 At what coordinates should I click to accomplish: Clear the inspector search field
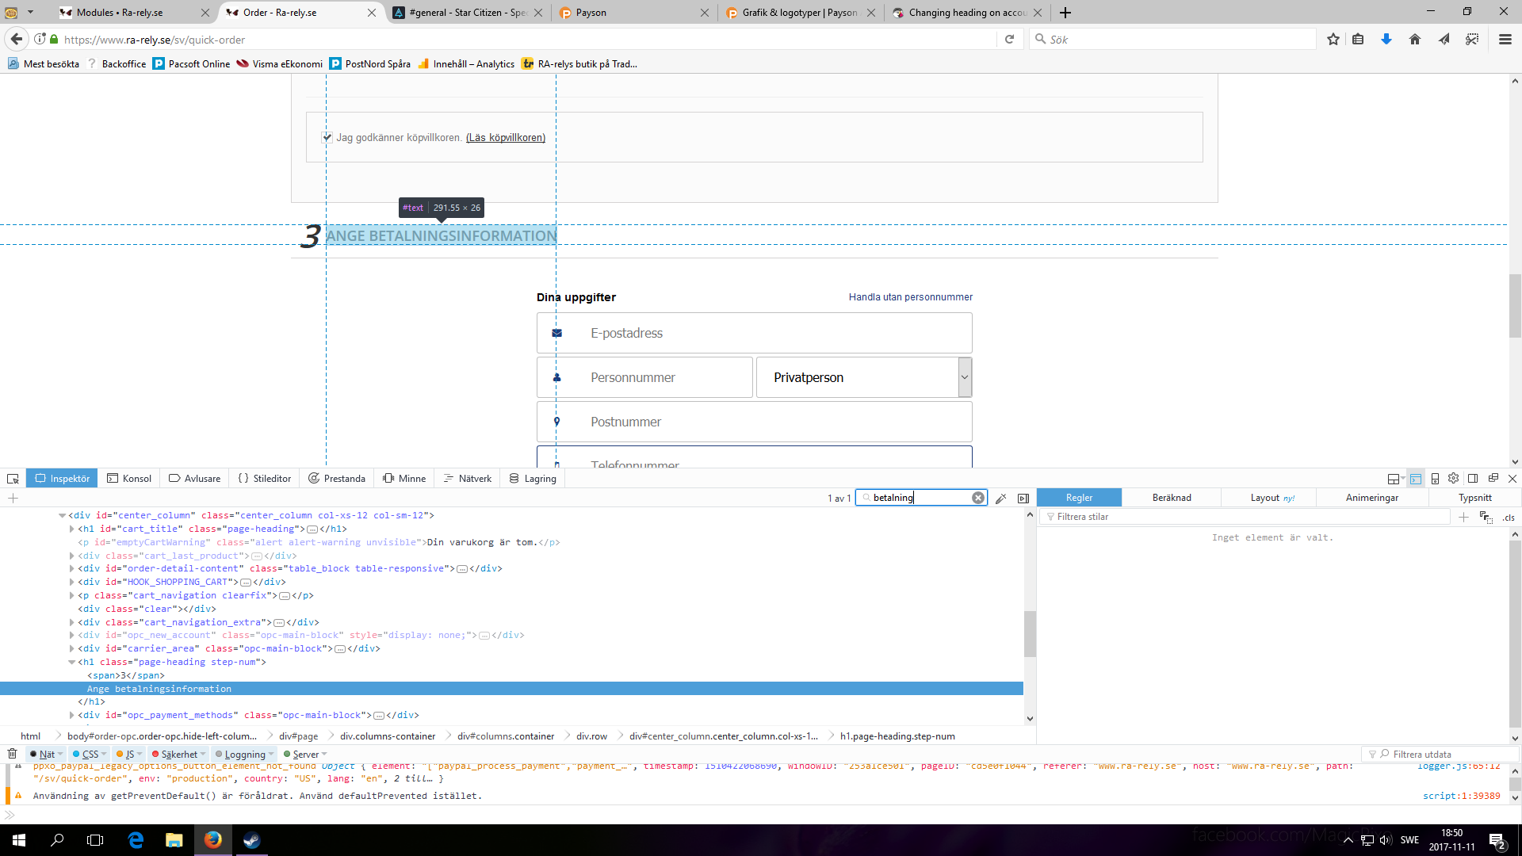[x=978, y=498]
